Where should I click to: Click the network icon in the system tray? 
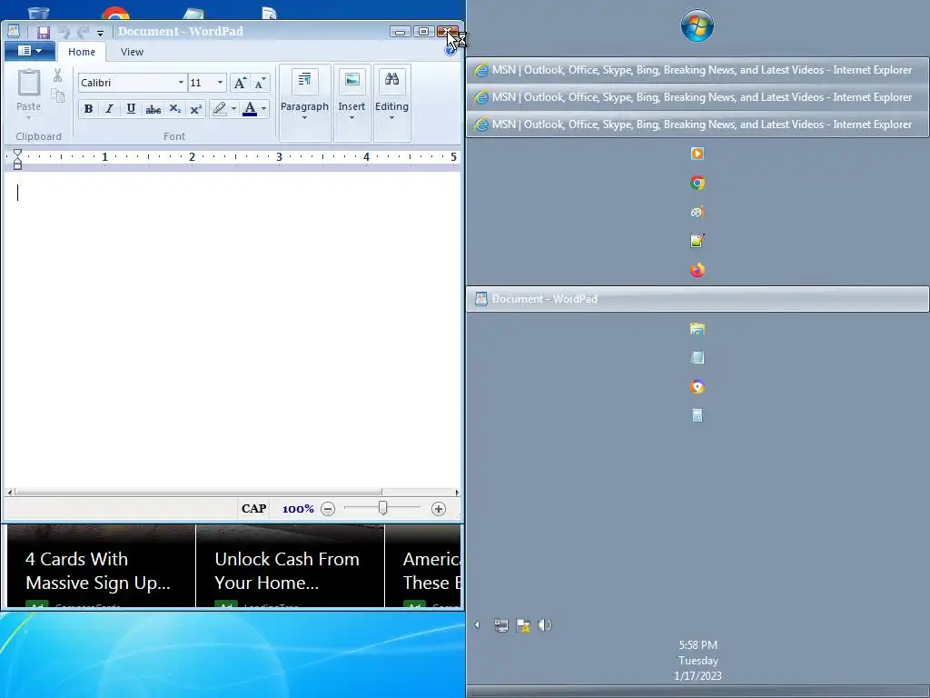[501, 625]
